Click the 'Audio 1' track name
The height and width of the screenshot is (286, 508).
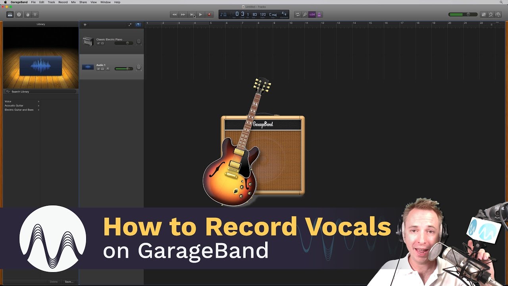101,65
